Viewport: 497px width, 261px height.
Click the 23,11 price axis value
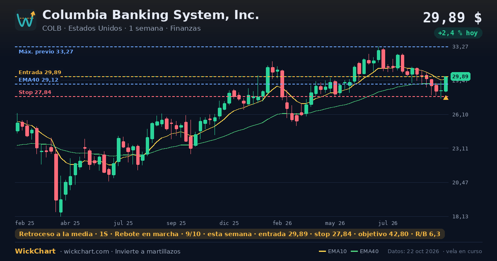(x=460, y=148)
